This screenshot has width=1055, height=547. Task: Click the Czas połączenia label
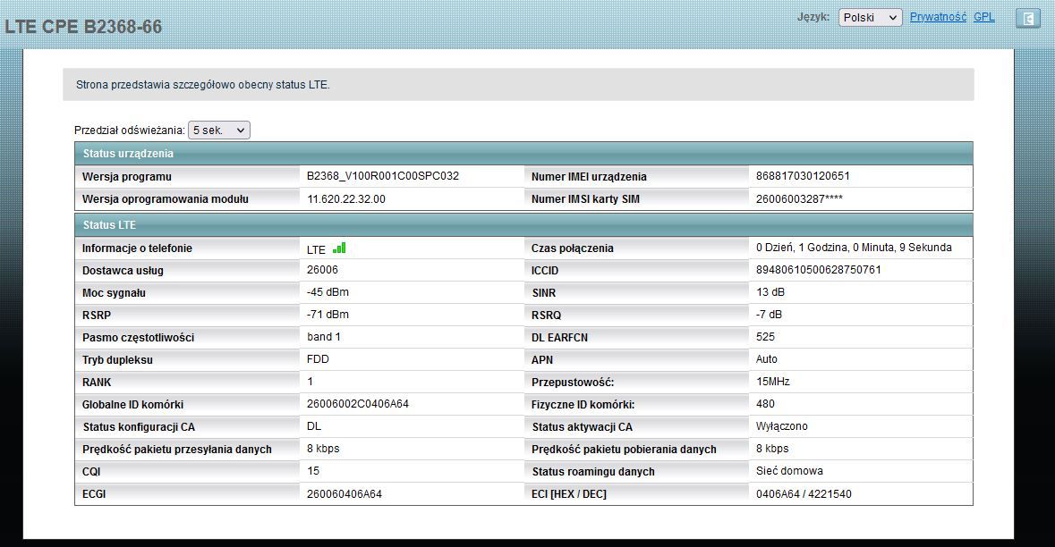tap(572, 248)
